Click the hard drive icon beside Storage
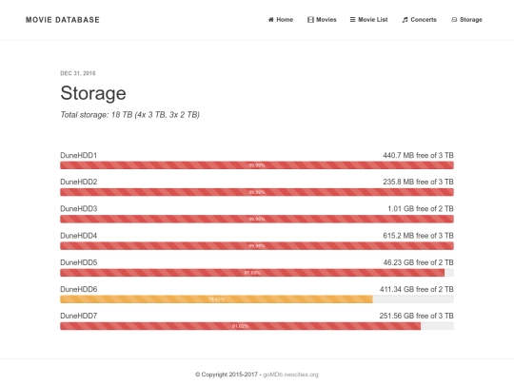The image size is (514, 385). click(x=454, y=20)
